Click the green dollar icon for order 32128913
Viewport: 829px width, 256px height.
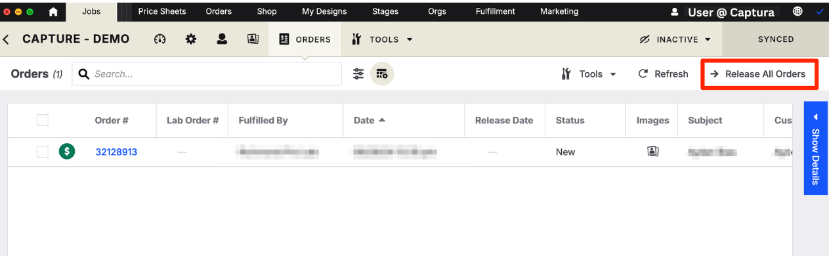[67, 152]
